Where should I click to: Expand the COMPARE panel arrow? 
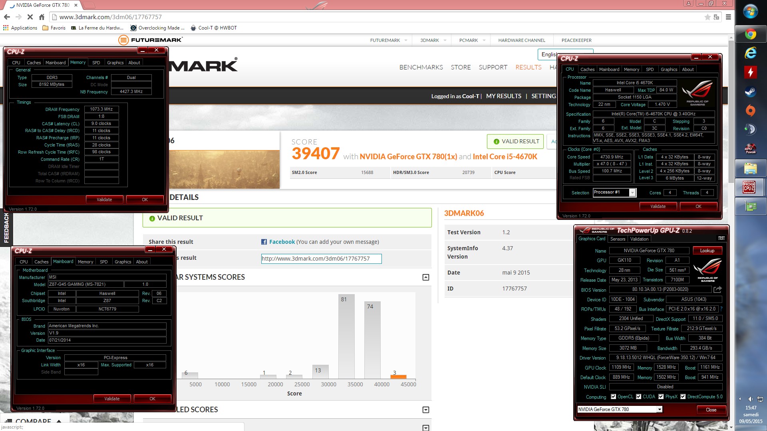59,421
